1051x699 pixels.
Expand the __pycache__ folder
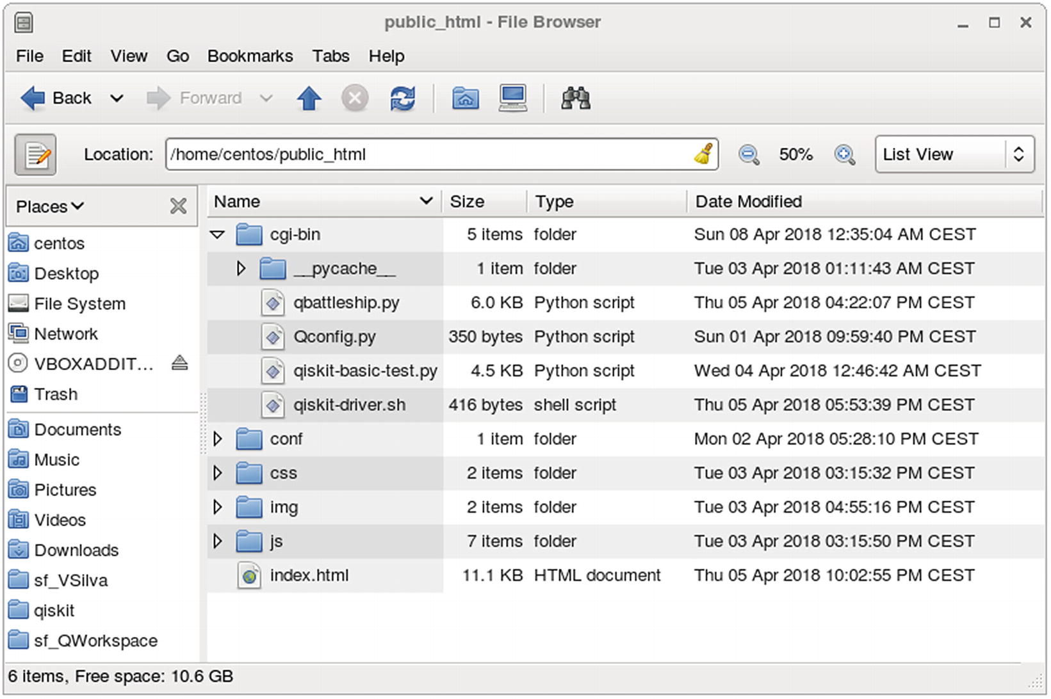point(241,269)
